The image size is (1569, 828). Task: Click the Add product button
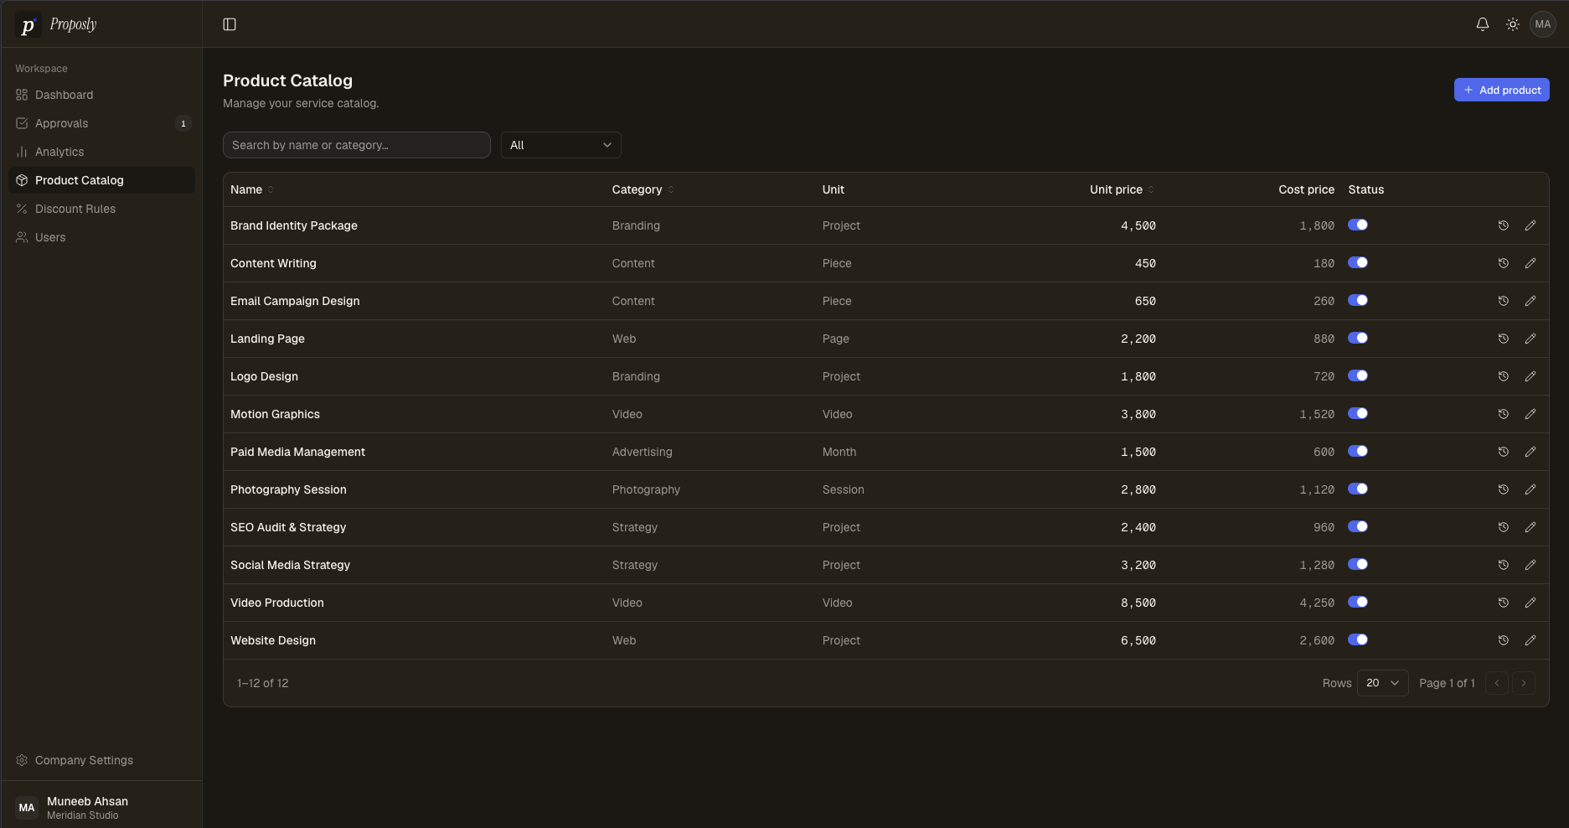click(x=1501, y=90)
